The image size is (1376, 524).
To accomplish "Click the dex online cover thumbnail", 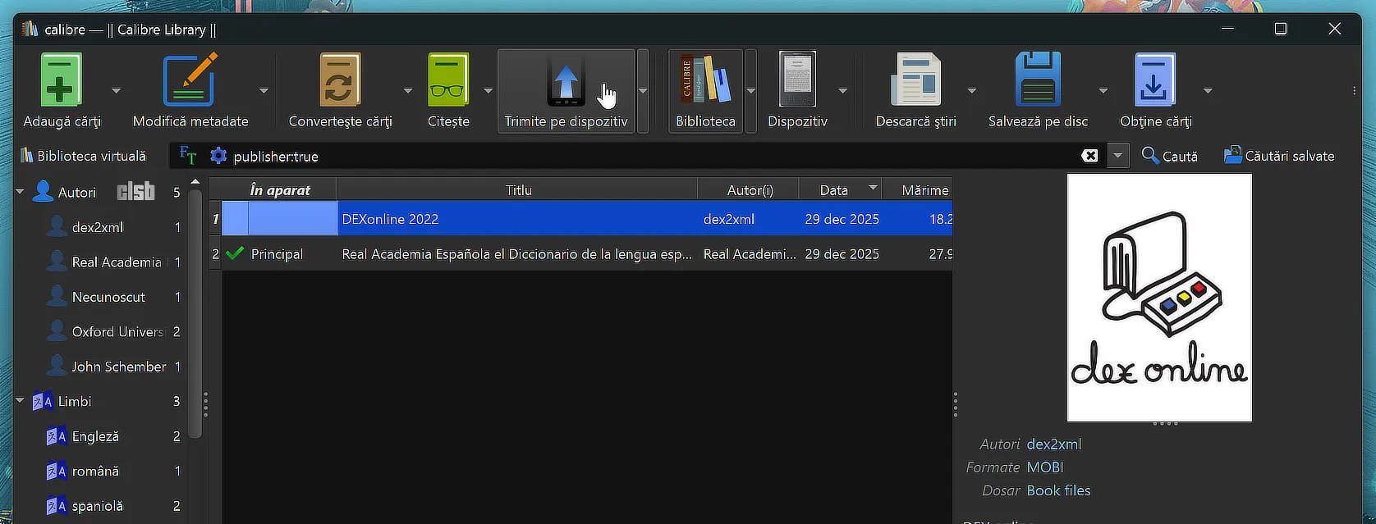I will click(1159, 297).
